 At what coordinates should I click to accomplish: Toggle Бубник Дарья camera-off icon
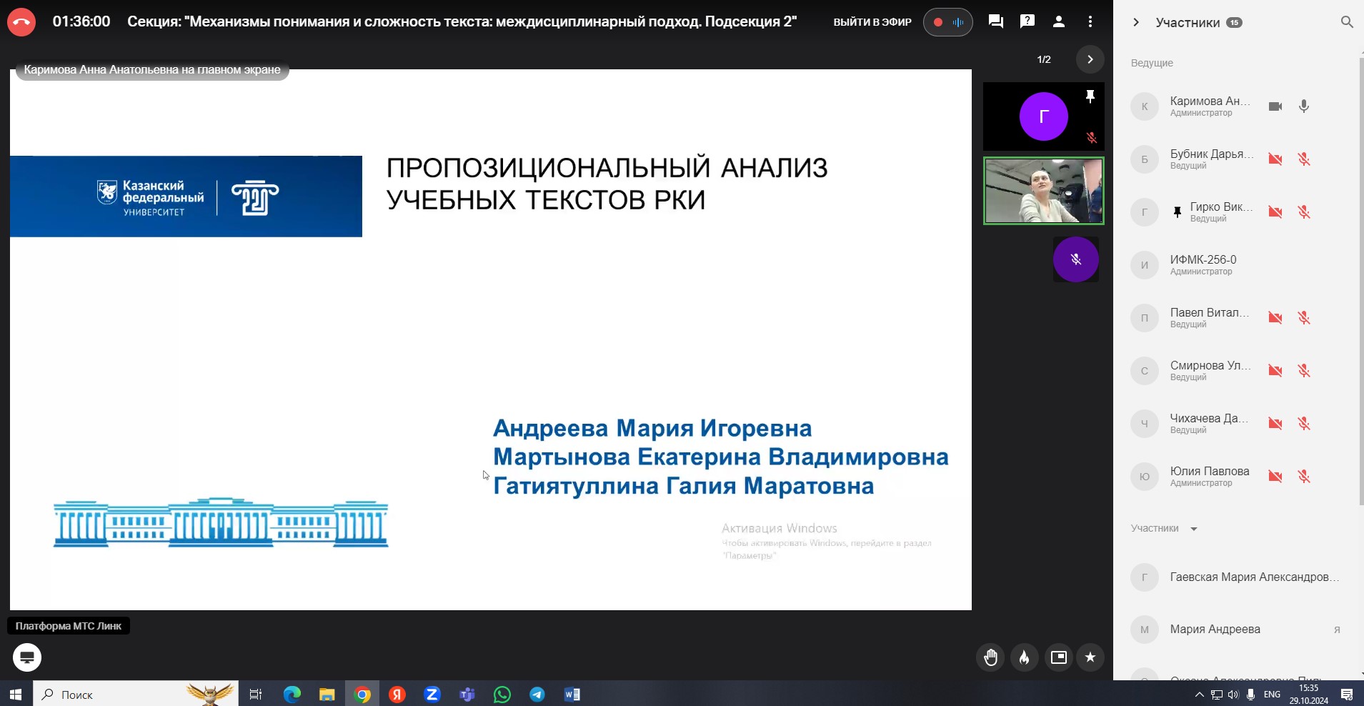[x=1275, y=159]
